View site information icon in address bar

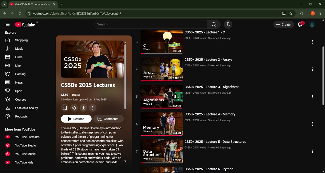tap(29, 13)
